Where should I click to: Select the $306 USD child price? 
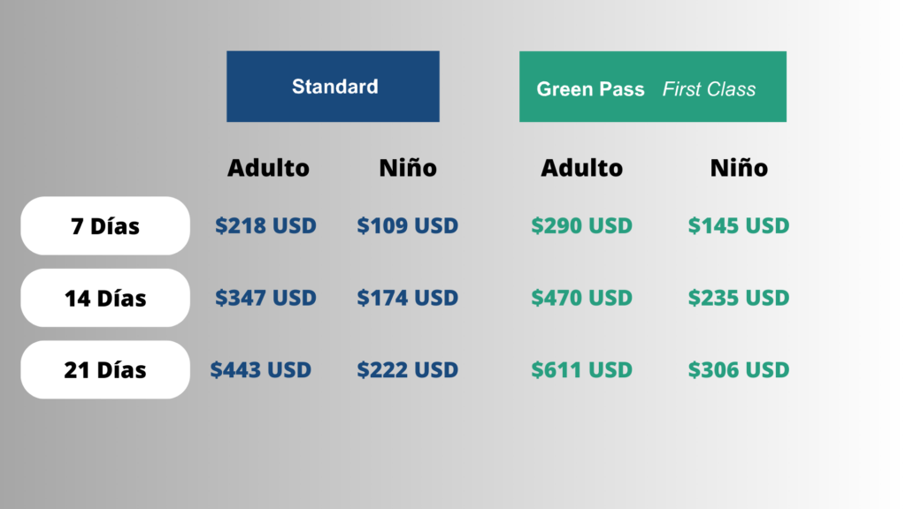[739, 369]
